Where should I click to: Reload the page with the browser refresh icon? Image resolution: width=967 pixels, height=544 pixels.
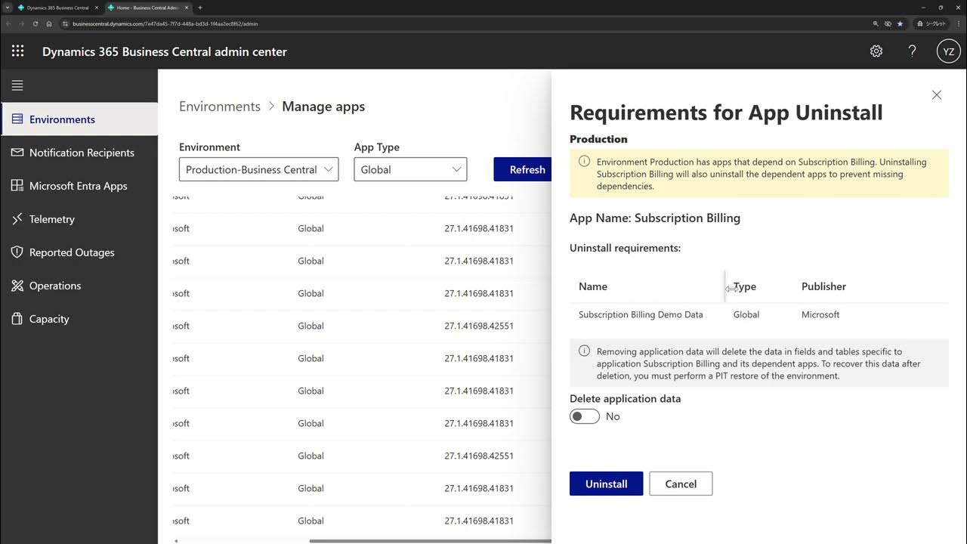click(x=35, y=23)
